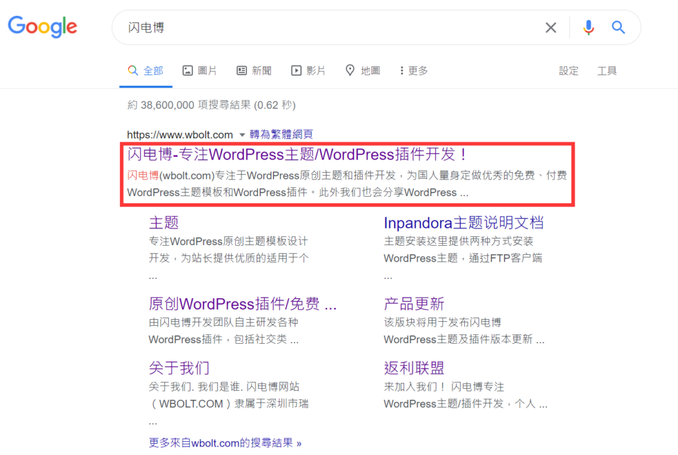Switch to the 新聞 tab
This screenshot has width=678, height=455.
pyautogui.click(x=254, y=70)
